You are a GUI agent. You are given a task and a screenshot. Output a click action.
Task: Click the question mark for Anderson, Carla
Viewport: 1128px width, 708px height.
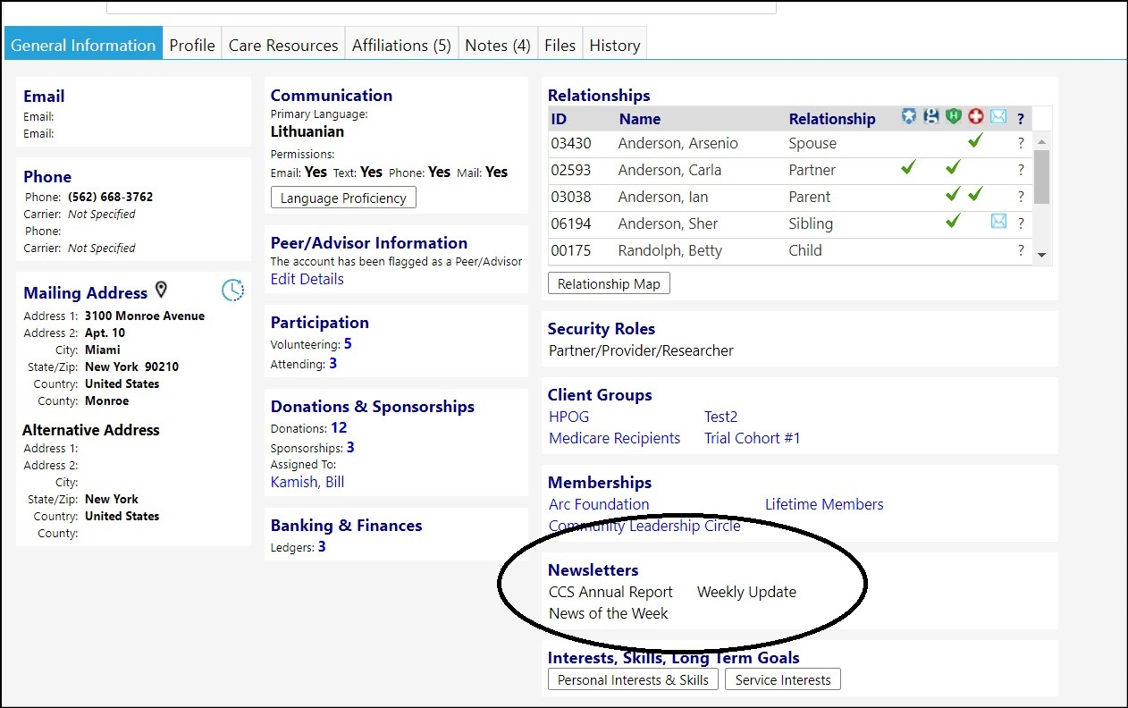(x=1021, y=170)
